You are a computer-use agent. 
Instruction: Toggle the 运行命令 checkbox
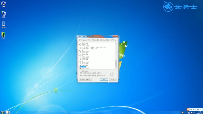point(79,67)
